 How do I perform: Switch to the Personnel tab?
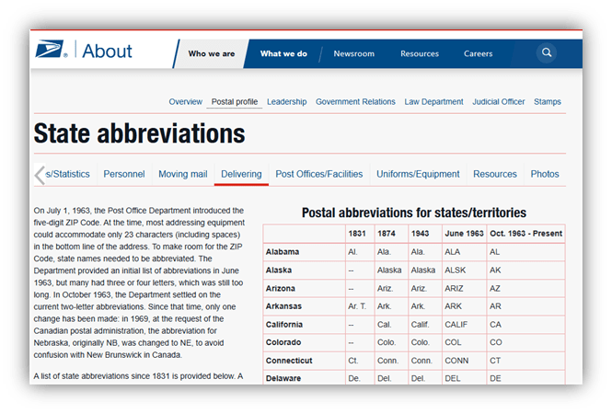pyautogui.click(x=124, y=174)
